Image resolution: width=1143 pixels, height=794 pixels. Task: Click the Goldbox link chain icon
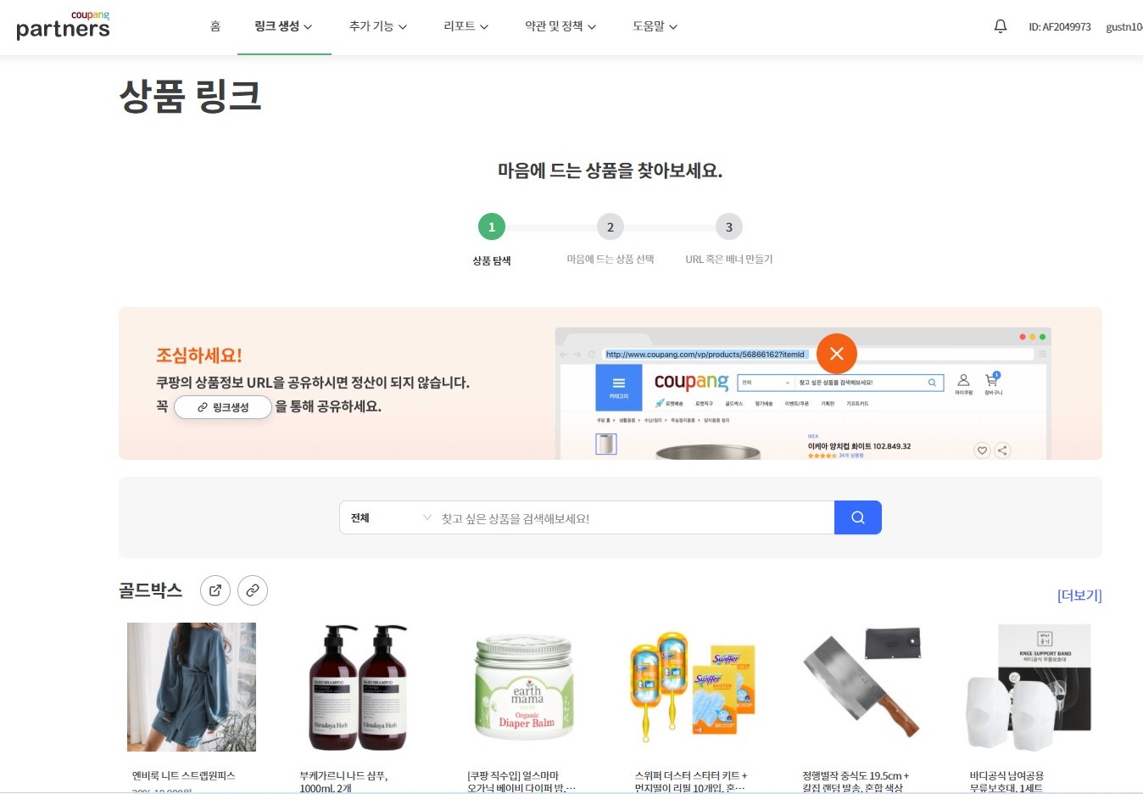[253, 590]
